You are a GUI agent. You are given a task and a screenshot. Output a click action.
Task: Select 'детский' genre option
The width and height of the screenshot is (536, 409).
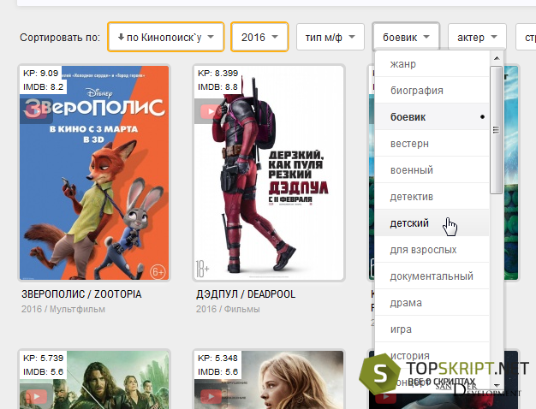point(432,223)
